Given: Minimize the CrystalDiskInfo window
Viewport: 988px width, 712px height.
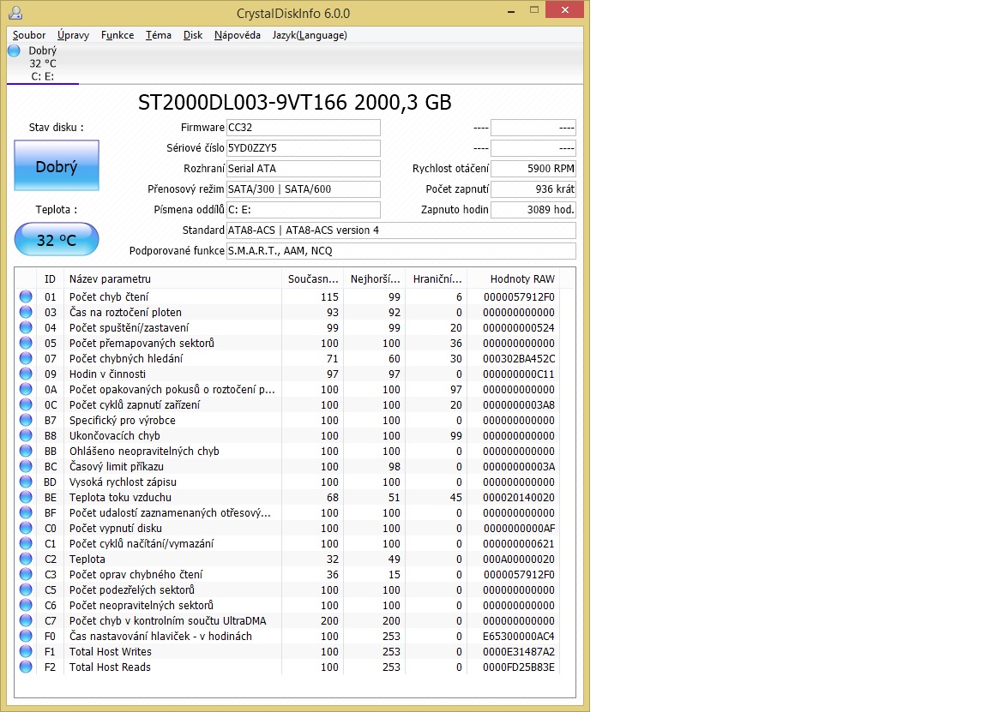Looking at the screenshot, I should 511,10.
